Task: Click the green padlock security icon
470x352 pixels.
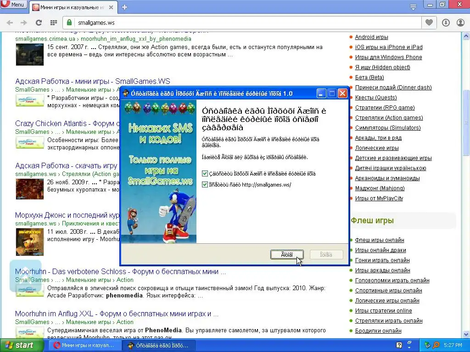Action: pyautogui.click(x=69, y=22)
